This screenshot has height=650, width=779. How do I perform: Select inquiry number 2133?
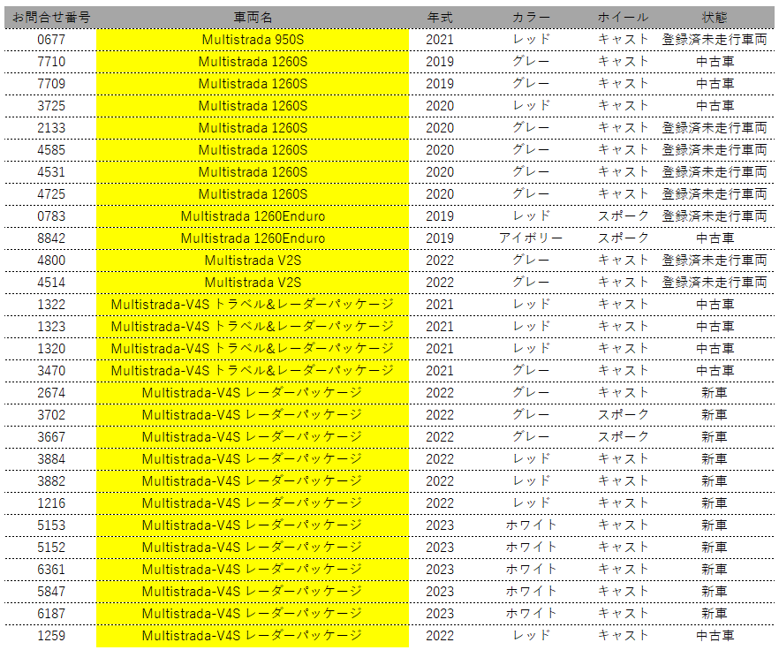(51, 128)
